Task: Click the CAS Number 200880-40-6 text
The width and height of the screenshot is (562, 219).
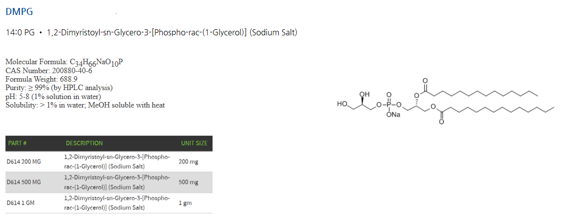Action: 49,71
